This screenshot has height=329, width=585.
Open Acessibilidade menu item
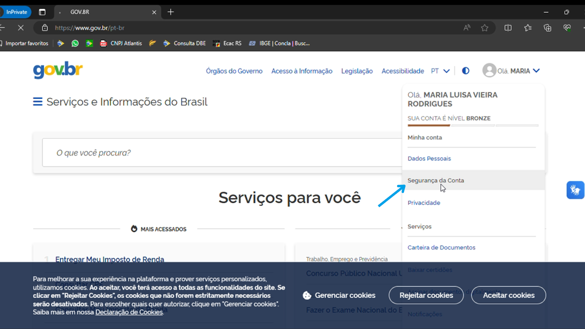(403, 71)
